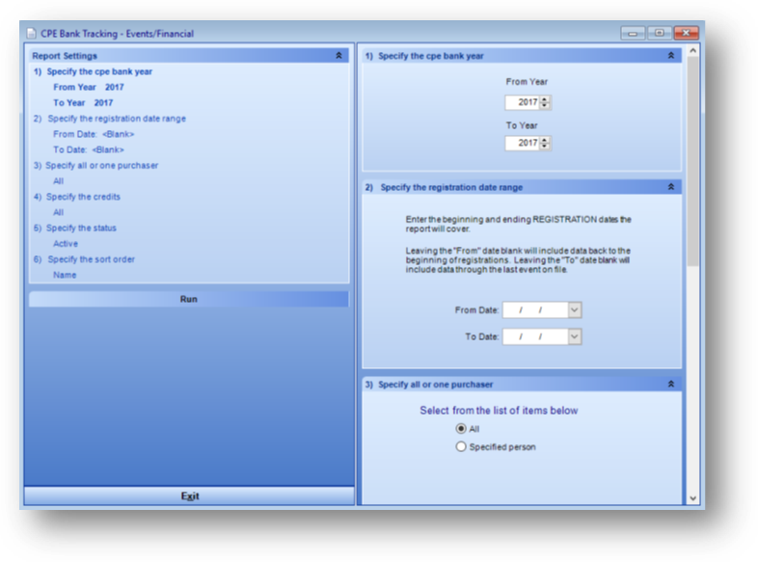The width and height of the screenshot is (758, 562).
Task: Collapse the Report Settings panel chevron
Action: point(338,56)
